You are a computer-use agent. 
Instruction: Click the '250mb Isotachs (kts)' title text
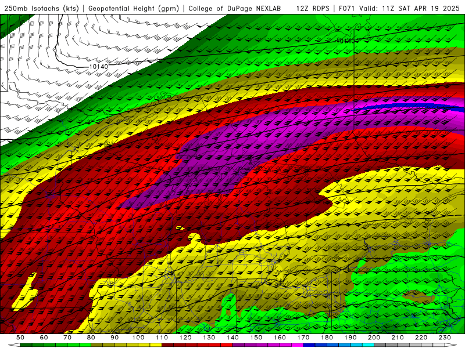[41, 8]
